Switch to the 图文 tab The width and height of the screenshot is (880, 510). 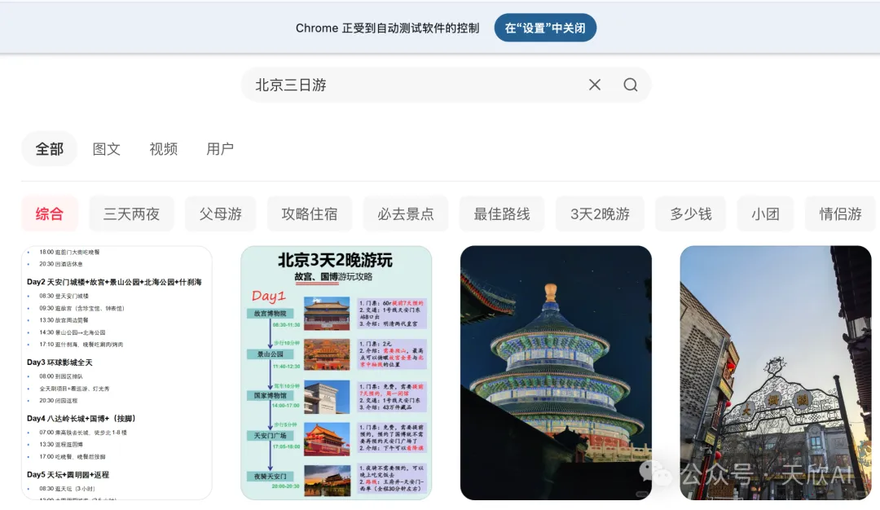click(107, 148)
